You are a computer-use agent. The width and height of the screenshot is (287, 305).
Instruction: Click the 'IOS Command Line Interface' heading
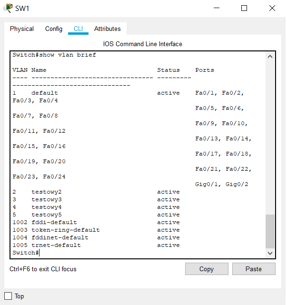pos(143,44)
